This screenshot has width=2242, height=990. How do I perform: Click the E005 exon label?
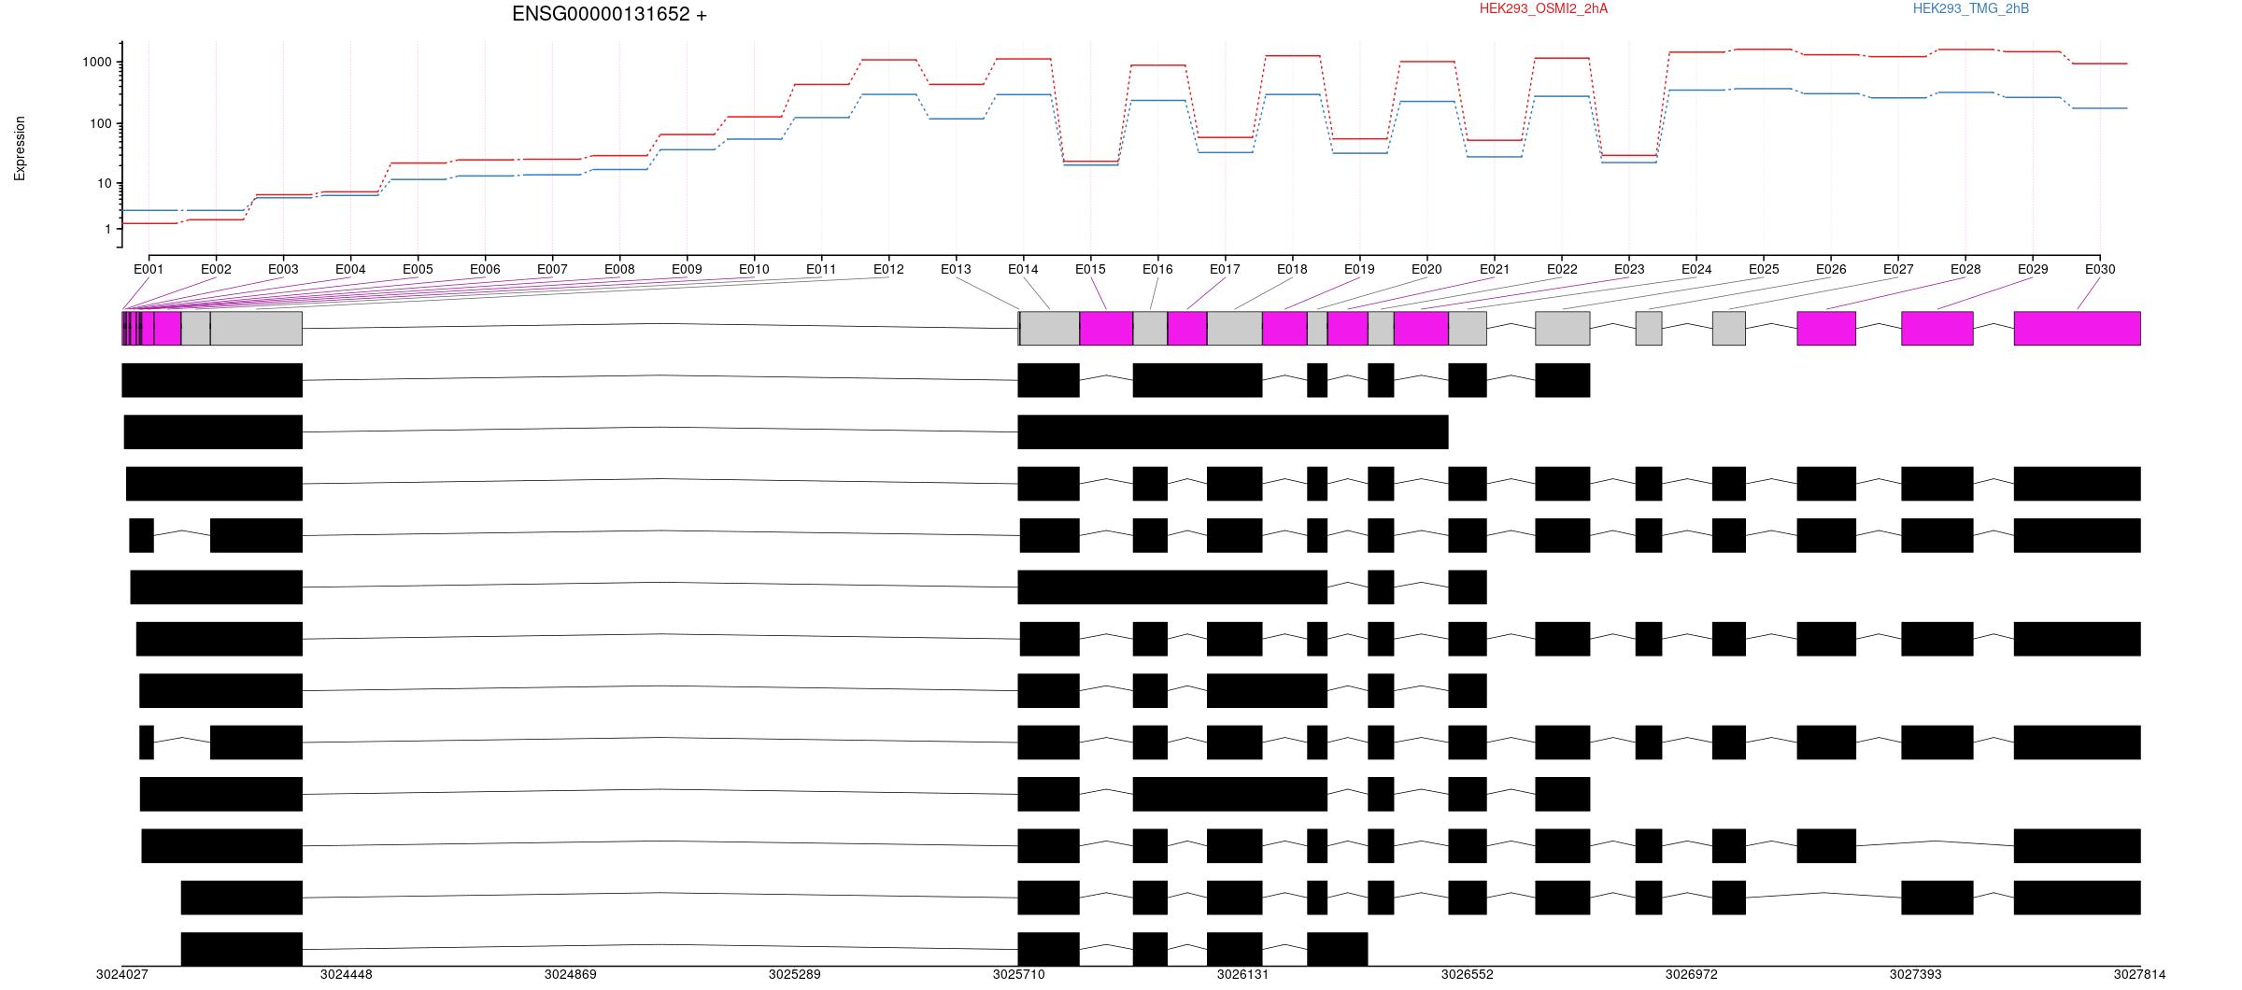418,269
